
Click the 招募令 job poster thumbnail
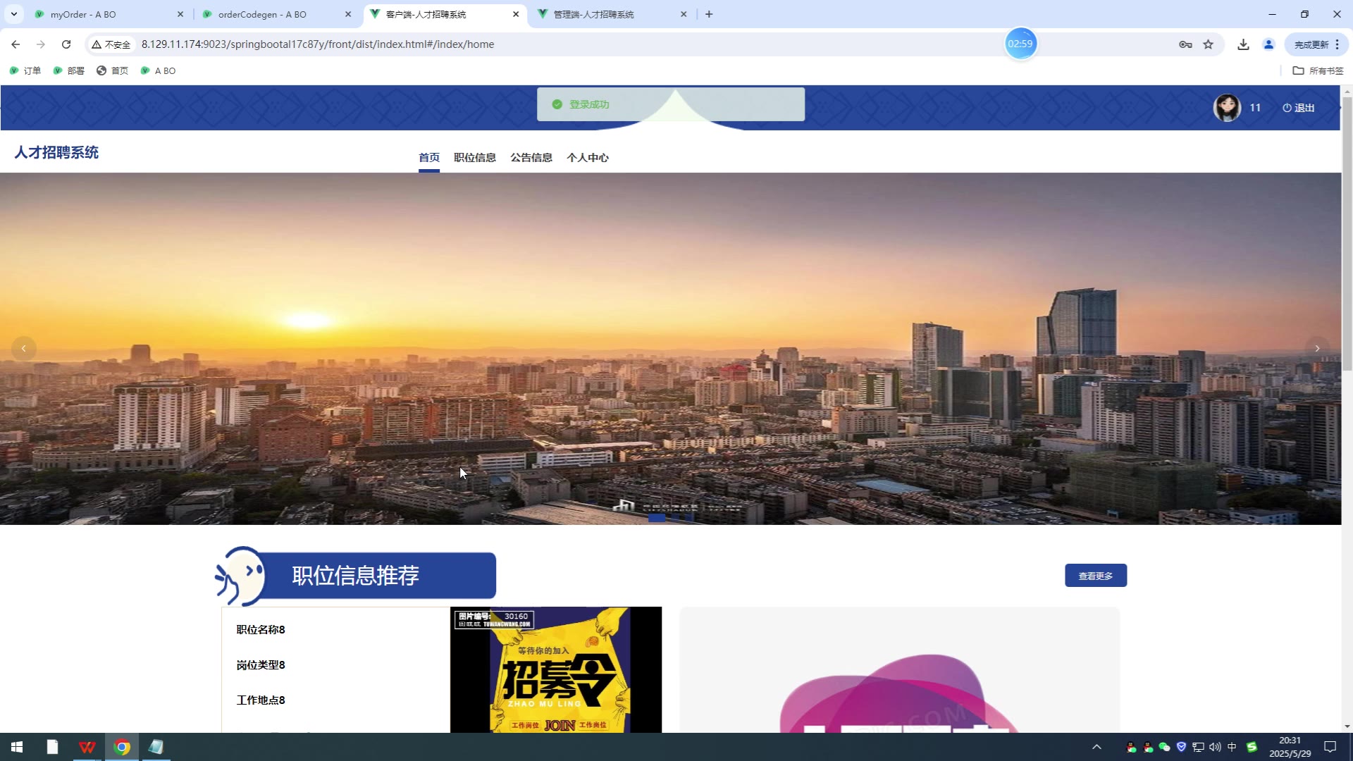pos(555,669)
